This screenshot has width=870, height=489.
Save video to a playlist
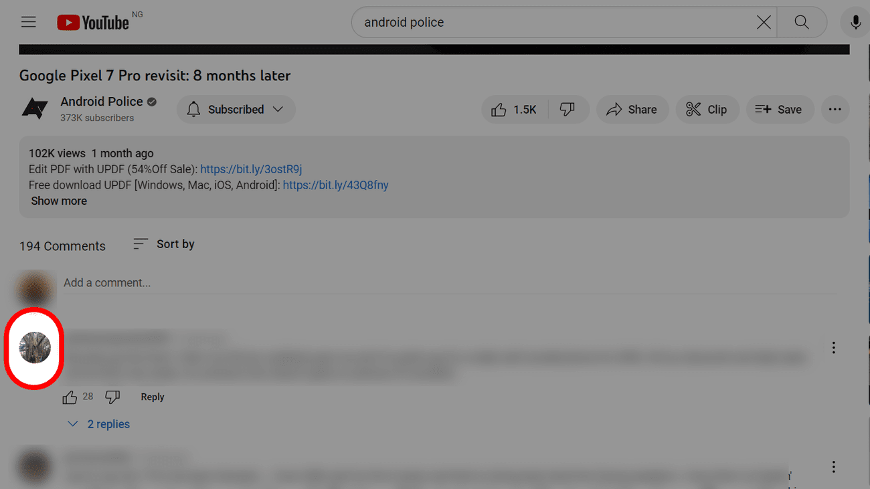pos(778,110)
